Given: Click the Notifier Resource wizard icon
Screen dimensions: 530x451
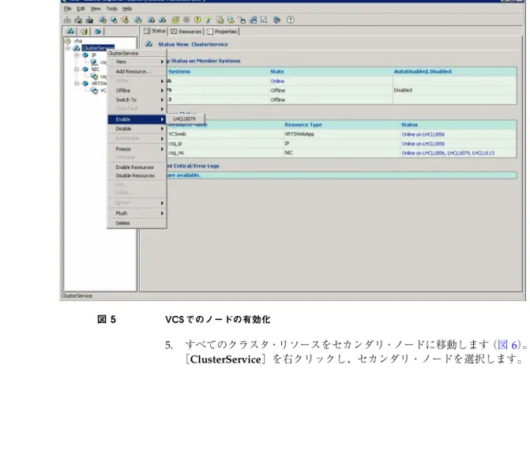Looking at the screenshot, I should tap(220, 20).
